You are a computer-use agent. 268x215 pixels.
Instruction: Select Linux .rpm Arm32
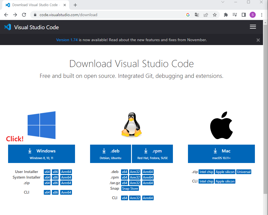click(135, 177)
